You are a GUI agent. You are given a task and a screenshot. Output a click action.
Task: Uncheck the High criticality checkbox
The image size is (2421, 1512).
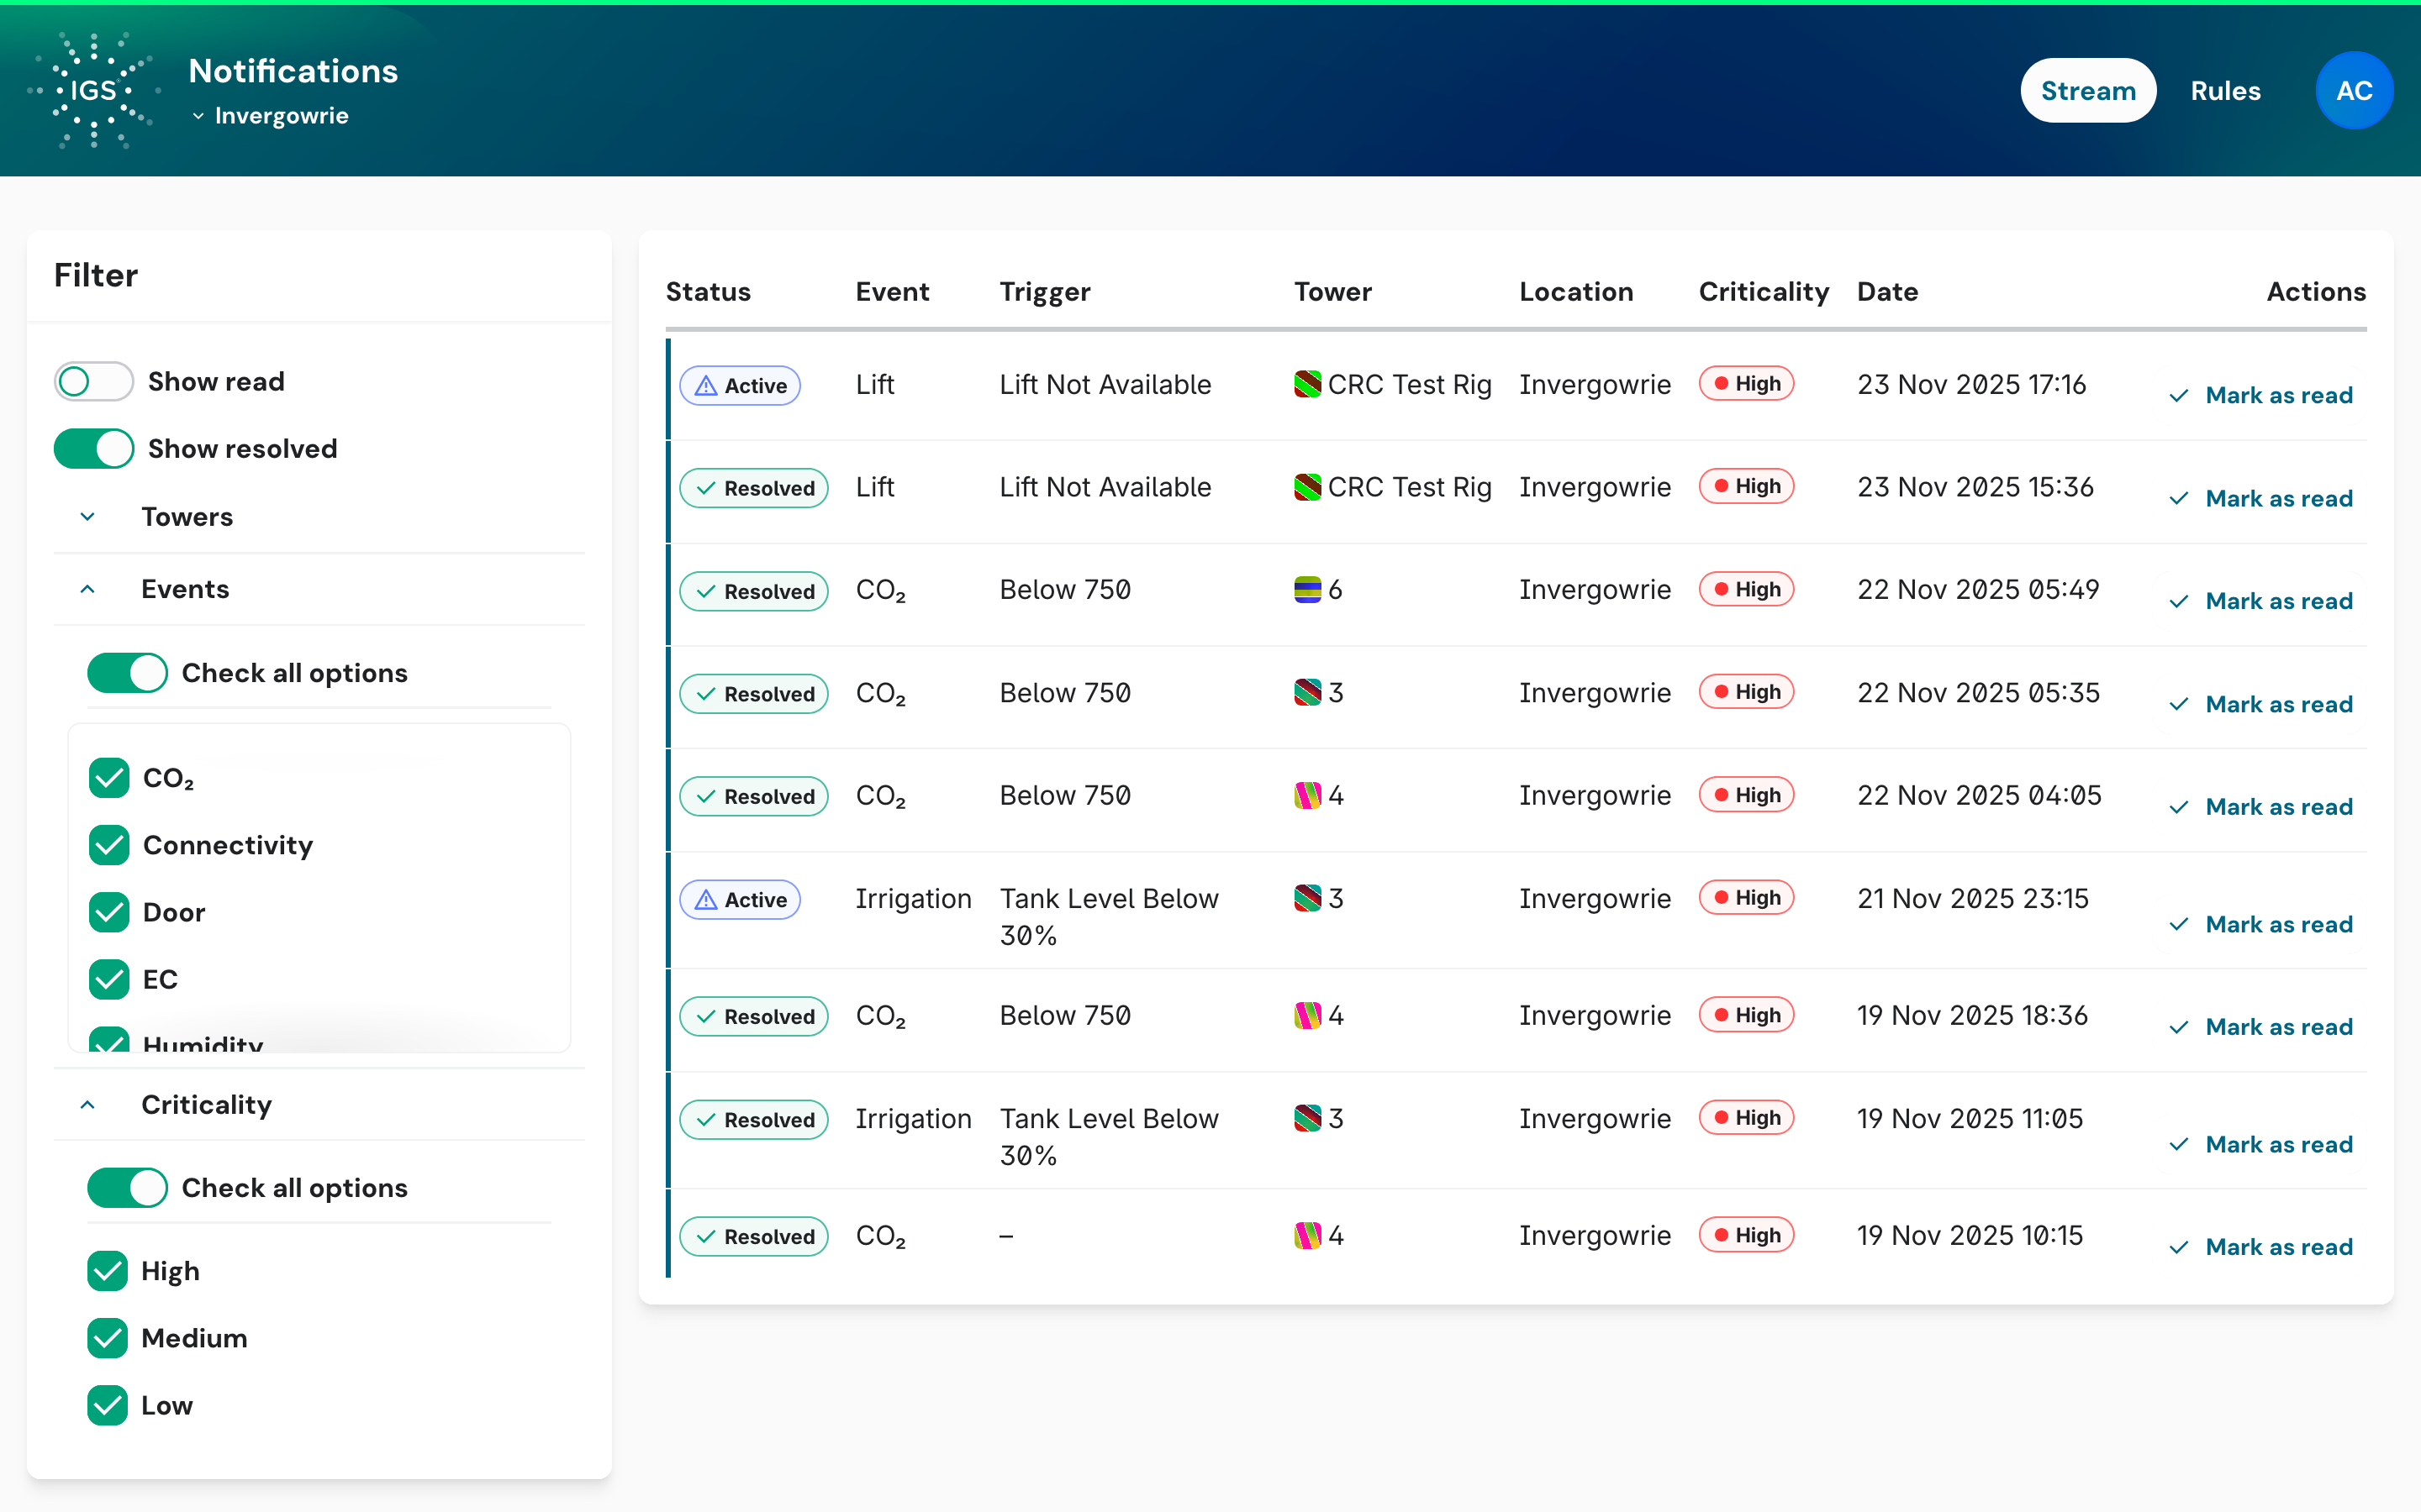pyautogui.click(x=107, y=1271)
